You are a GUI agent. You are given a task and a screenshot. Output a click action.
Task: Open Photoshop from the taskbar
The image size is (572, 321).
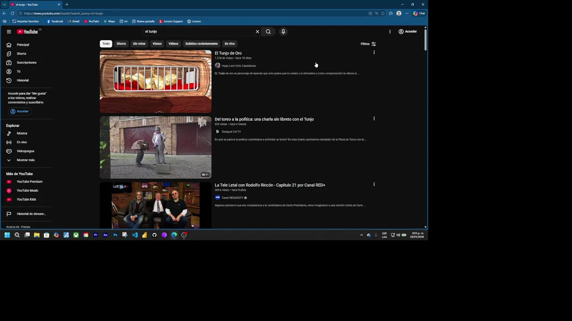click(x=115, y=235)
